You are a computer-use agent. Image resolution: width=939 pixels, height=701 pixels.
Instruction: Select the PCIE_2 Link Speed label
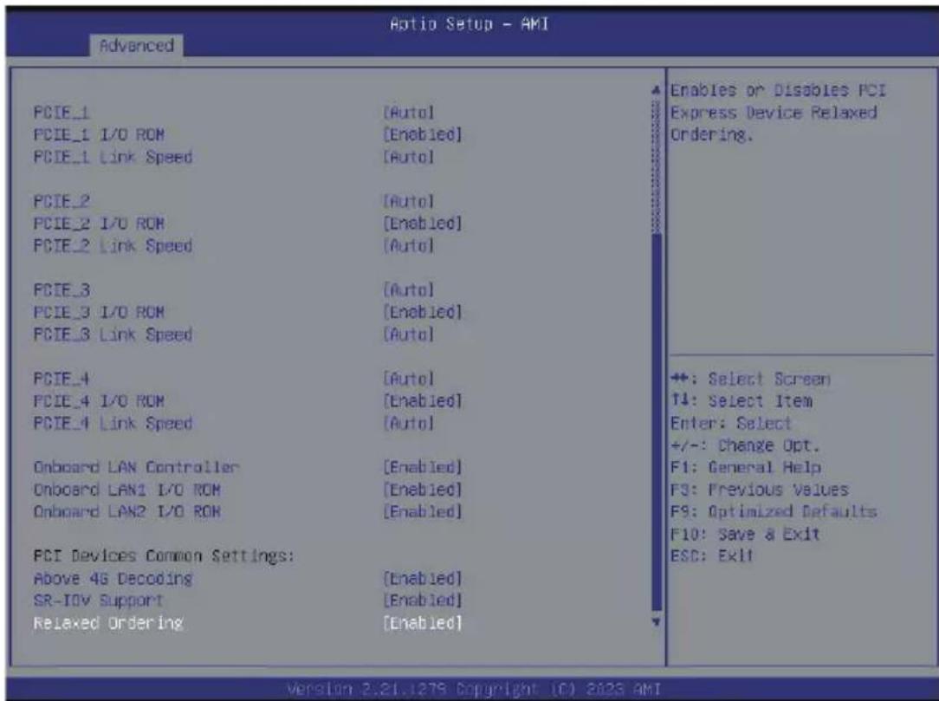click(x=113, y=245)
